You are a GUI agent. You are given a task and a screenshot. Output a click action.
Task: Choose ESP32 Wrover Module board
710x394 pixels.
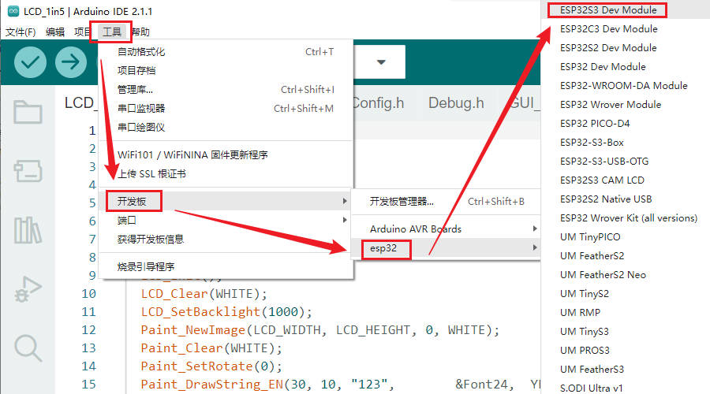(626, 105)
